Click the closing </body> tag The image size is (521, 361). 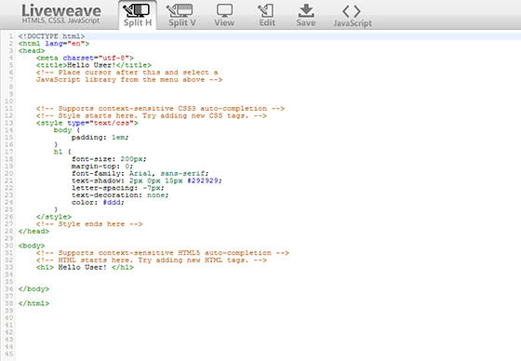(33, 289)
